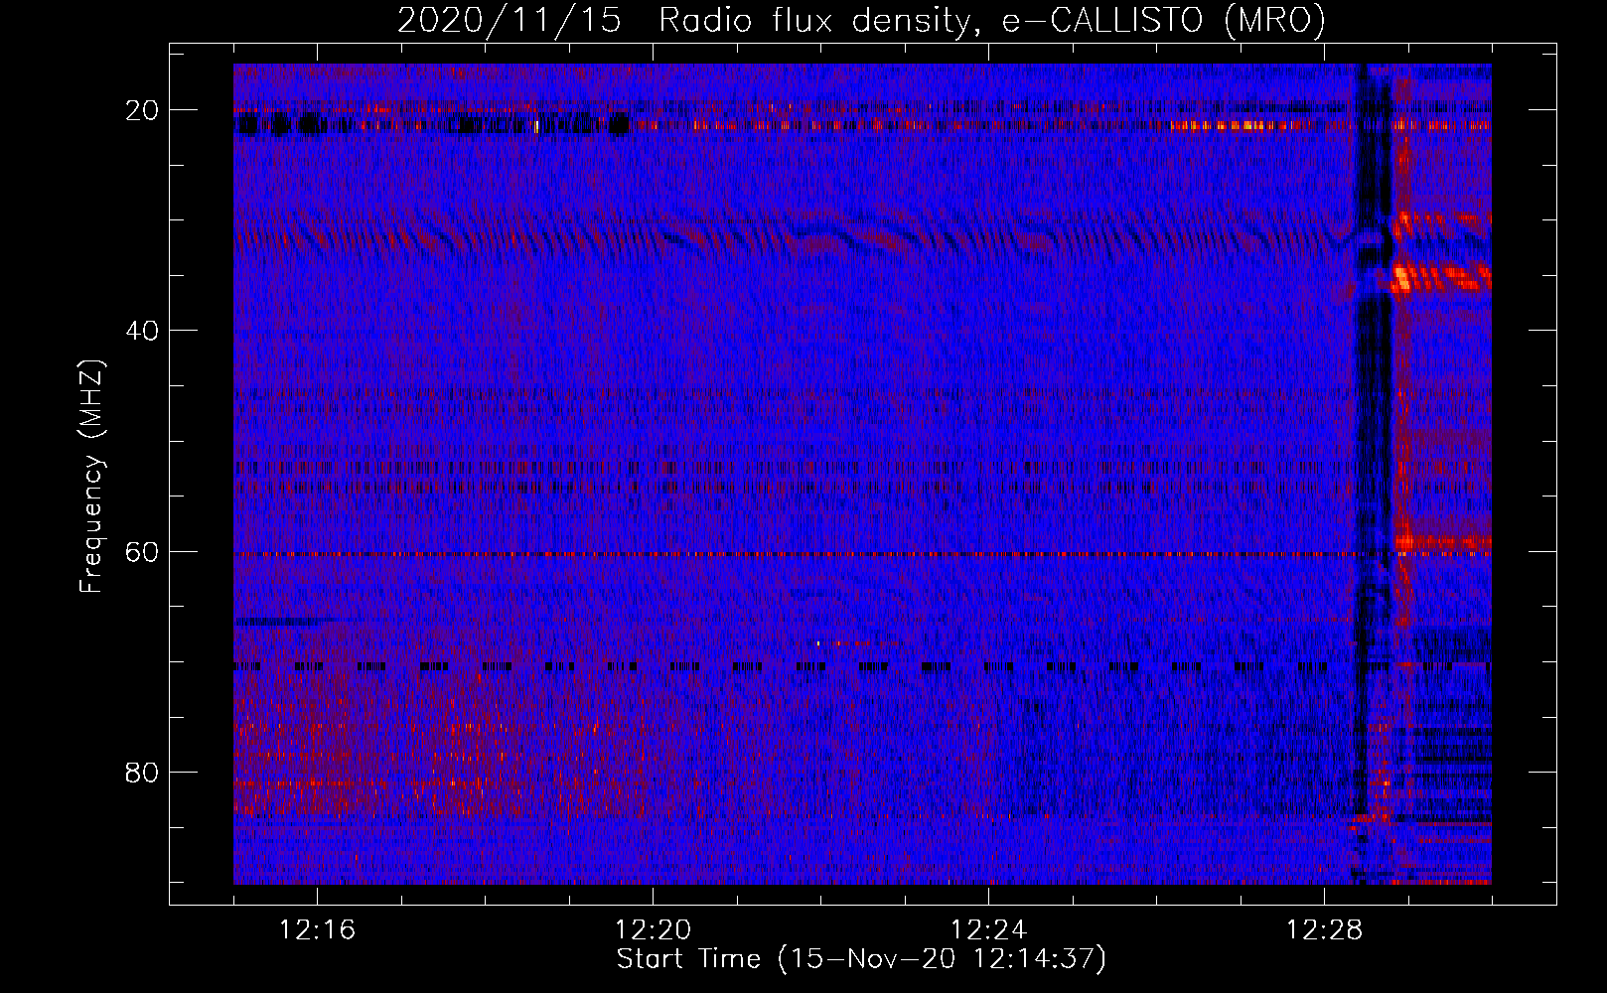Image resolution: width=1607 pixels, height=993 pixels.
Task: Click the 20 MHz frequency tick label
Action: tap(142, 110)
